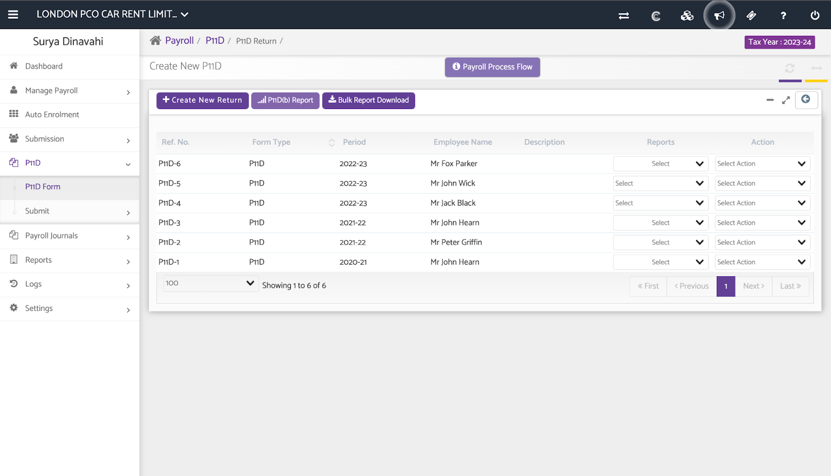Expand panel to fullscreen with arrows icon
The image size is (831, 476).
(x=786, y=100)
